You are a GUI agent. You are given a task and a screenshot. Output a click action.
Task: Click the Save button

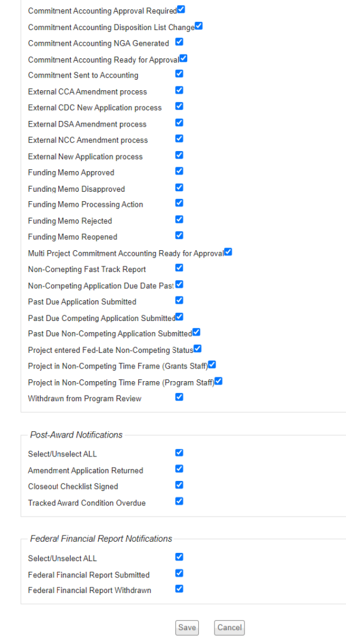(187, 628)
